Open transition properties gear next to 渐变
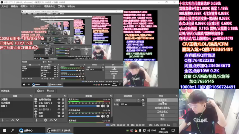 pos(143,100)
